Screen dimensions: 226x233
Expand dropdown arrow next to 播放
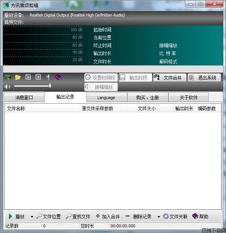32,216
